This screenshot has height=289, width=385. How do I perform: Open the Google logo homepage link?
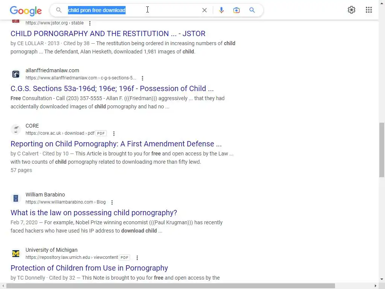(x=26, y=11)
